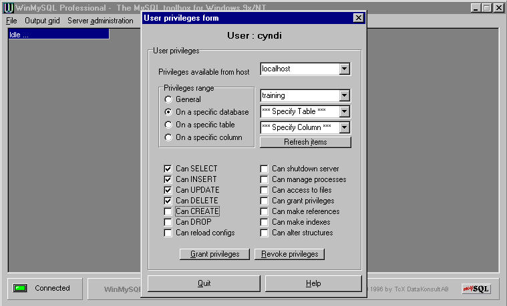Uncheck the Can DELETE privilege
The image size is (507, 306).
pos(168,201)
